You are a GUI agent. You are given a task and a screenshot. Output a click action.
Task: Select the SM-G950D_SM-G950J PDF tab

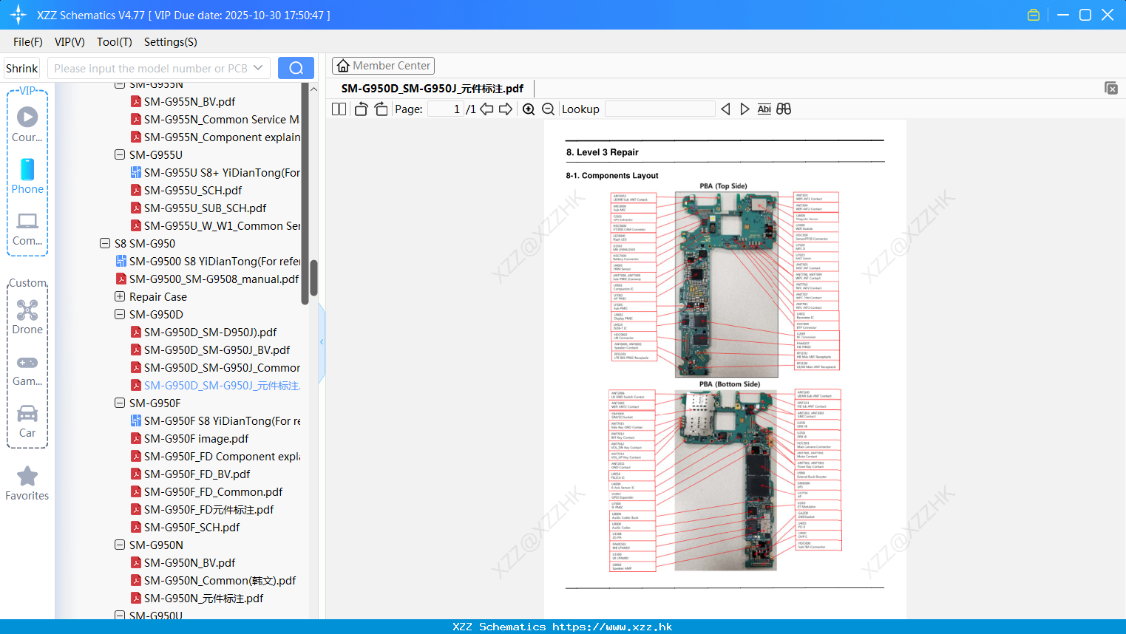pos(433,89)
